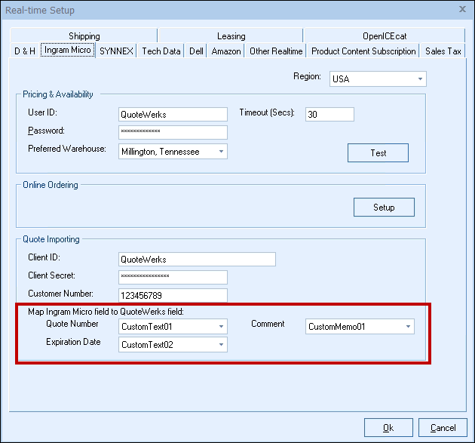Click the Online Ordering Setup button
Image resolution: width=475 pixels, height=443 pixels.
pos(384,207)
